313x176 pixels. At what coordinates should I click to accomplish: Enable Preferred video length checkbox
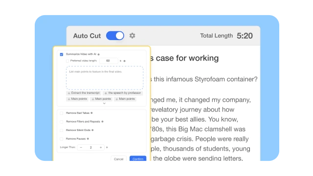click(67, 61)
